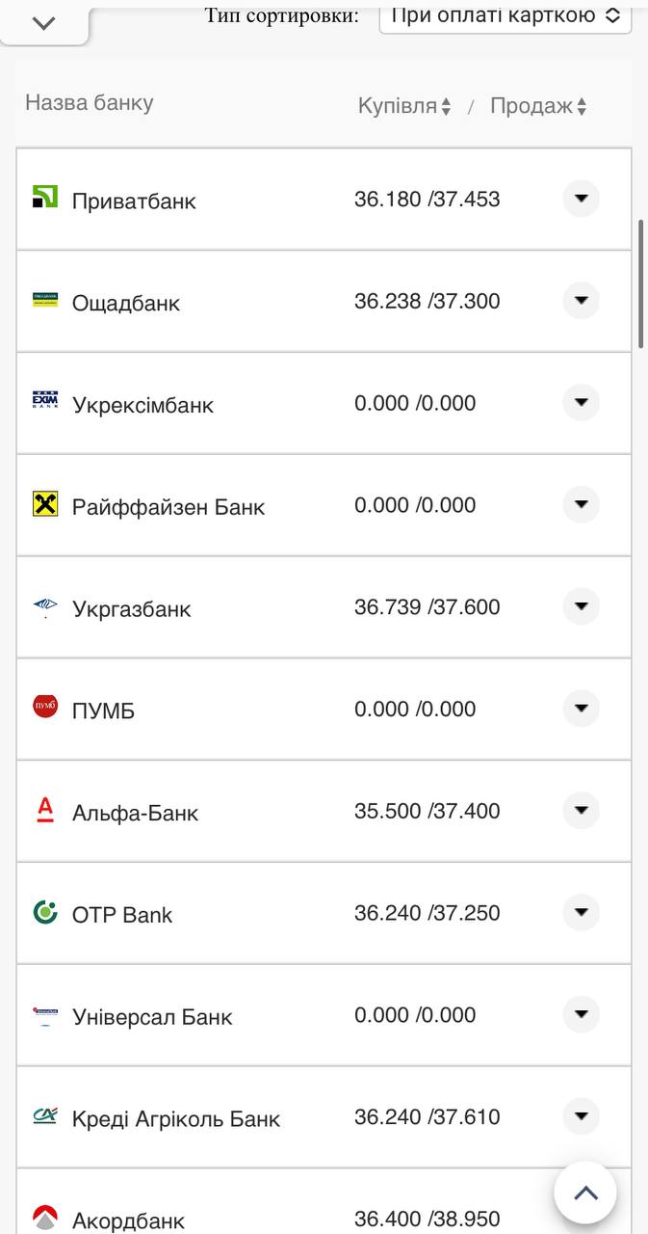
Task: Sort by Продаж column
Action: 538,106
